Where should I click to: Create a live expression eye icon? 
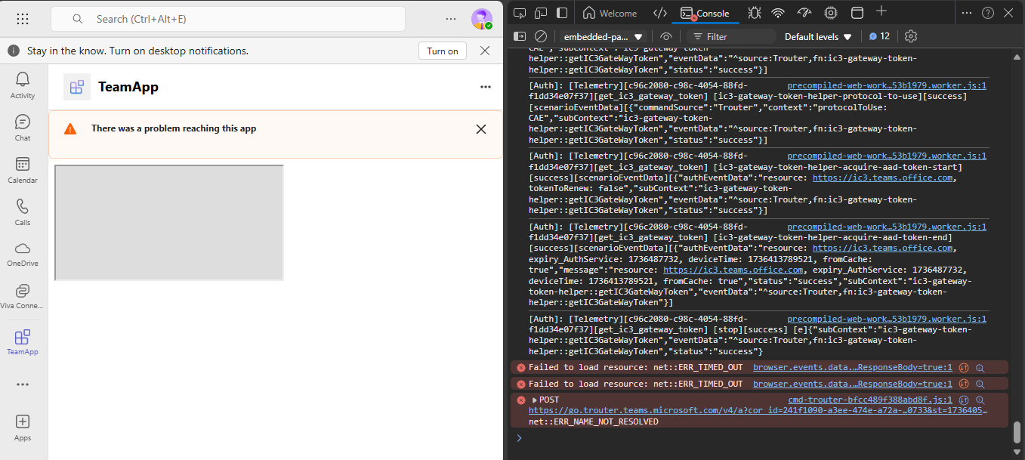(x=665, y=36)
